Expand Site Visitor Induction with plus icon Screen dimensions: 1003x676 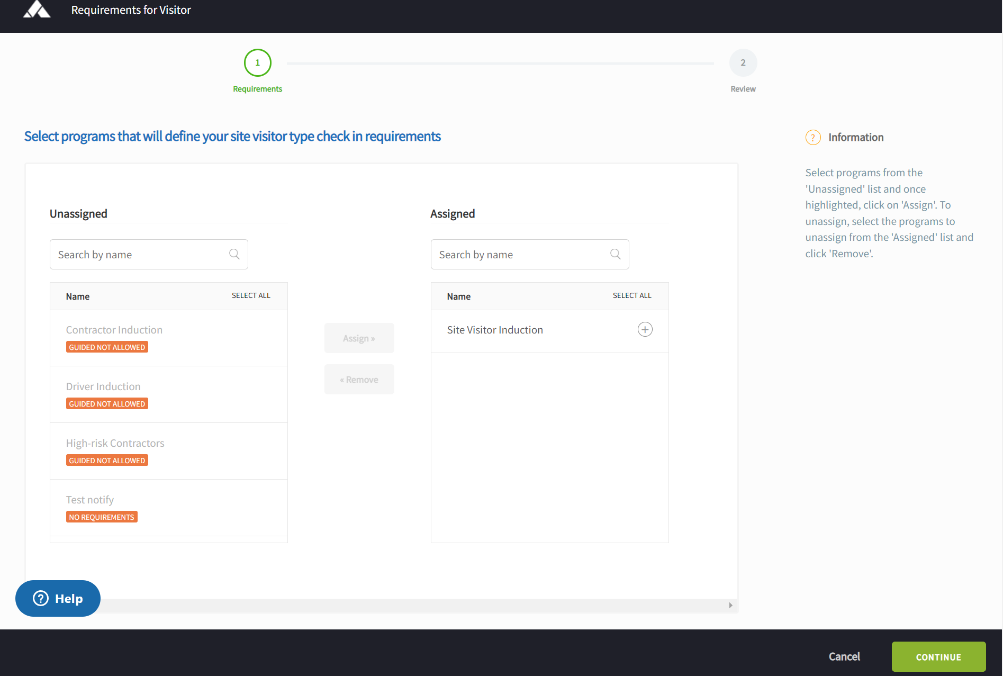coord(645,330)
